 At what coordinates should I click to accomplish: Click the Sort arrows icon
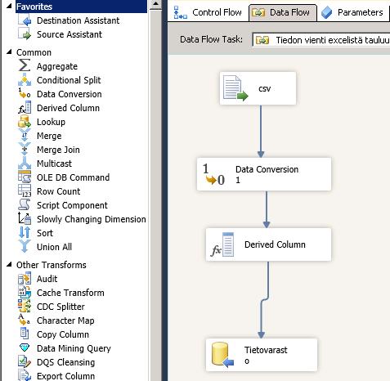pos(25,233)
